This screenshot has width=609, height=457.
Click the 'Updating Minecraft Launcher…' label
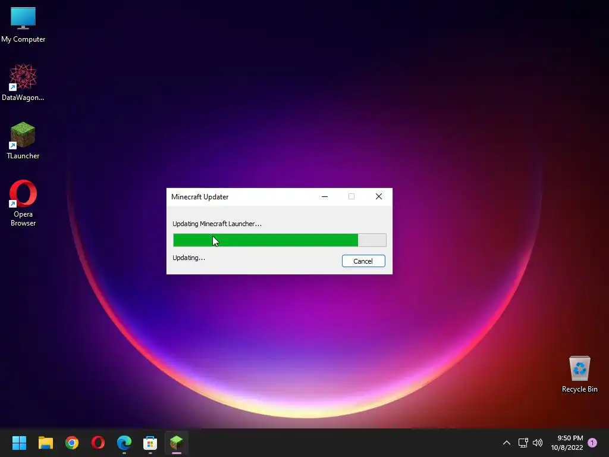pos(217,224)
